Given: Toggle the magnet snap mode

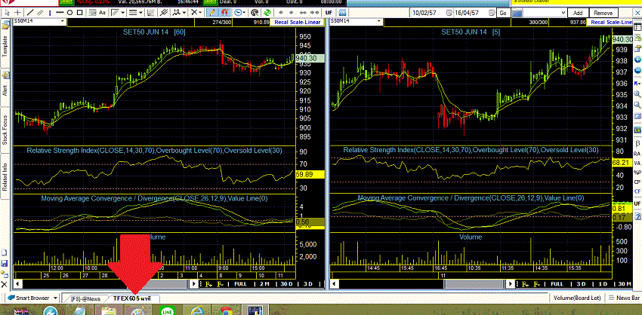Looking at the screenshot, I should tap(224, 13).
